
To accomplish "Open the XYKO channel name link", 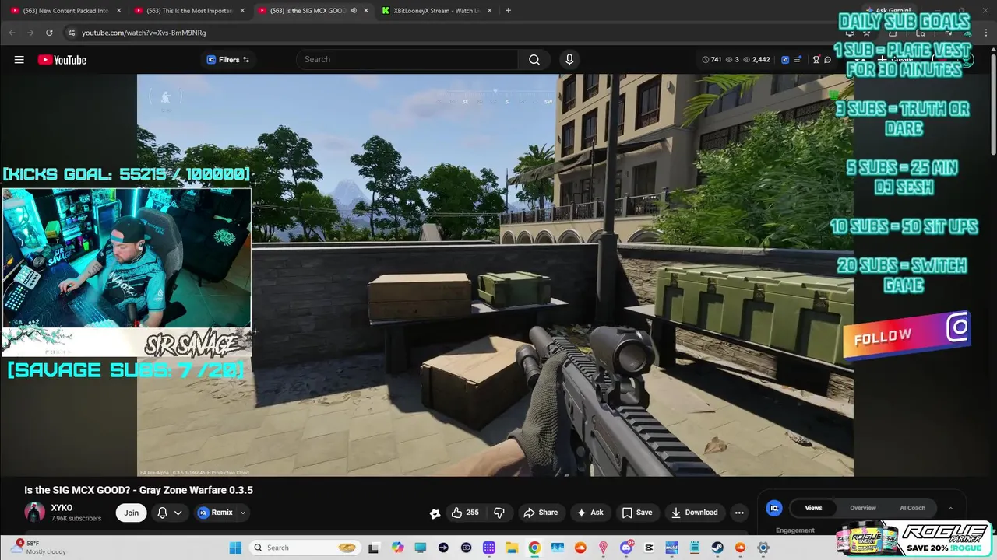I will click(x=62, y=508).
